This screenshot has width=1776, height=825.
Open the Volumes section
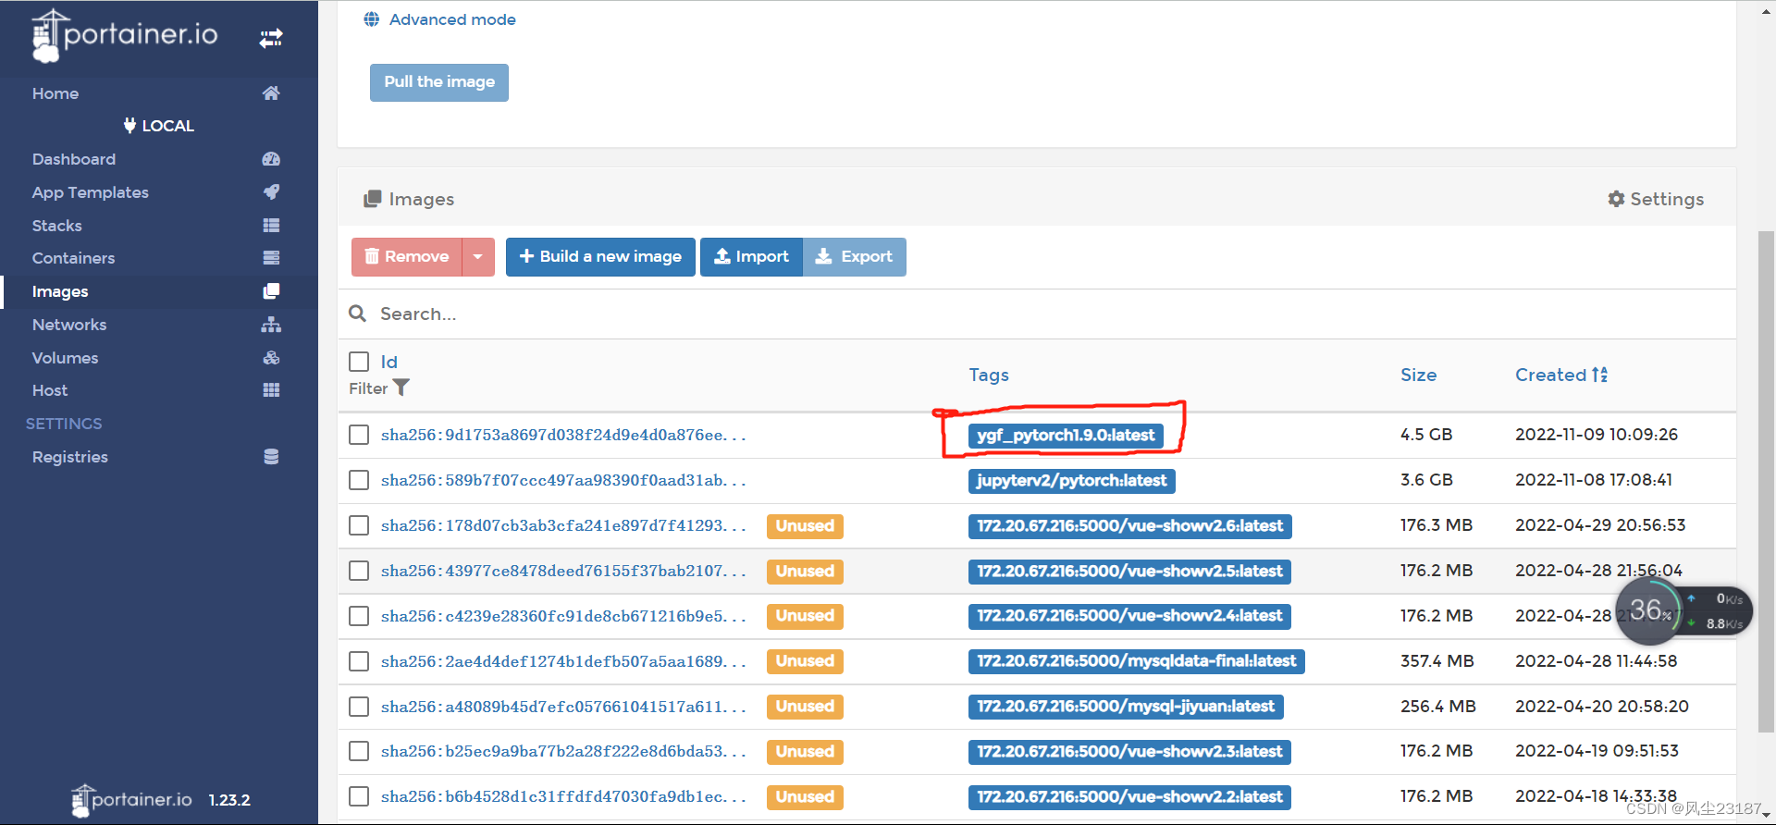point(65,358)
